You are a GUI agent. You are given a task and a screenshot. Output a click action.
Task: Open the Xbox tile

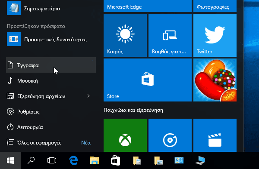125,135
